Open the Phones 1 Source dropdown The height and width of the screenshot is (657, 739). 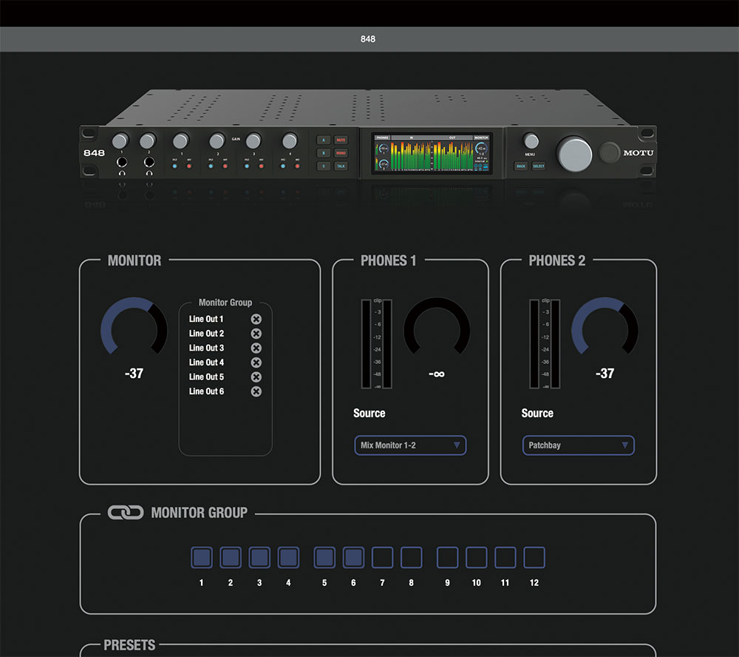click(x=410, y=445)
